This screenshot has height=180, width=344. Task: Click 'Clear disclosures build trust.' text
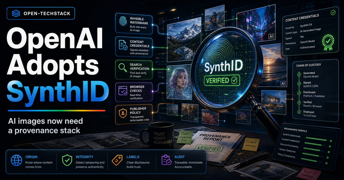point(138,165)
